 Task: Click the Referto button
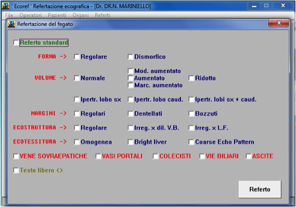[x=260, y=189]
